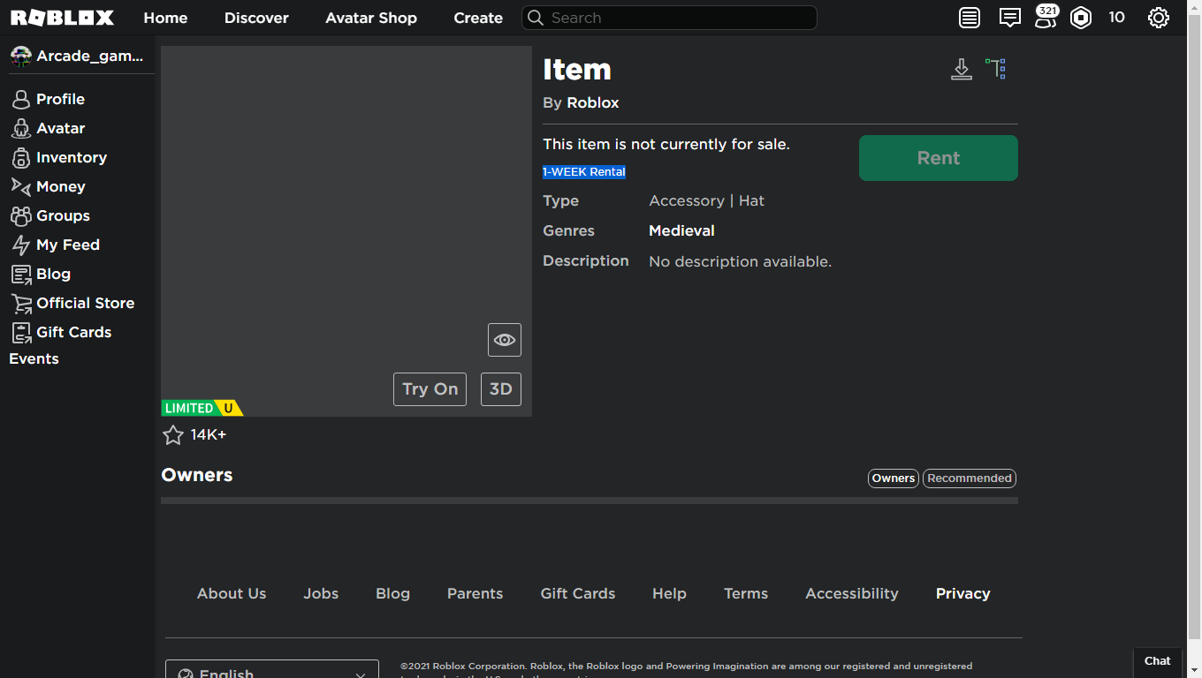This screenshot has width=1202, height=678.
Task: Toggle the eye preview icon
Action: tap(505, 340)
